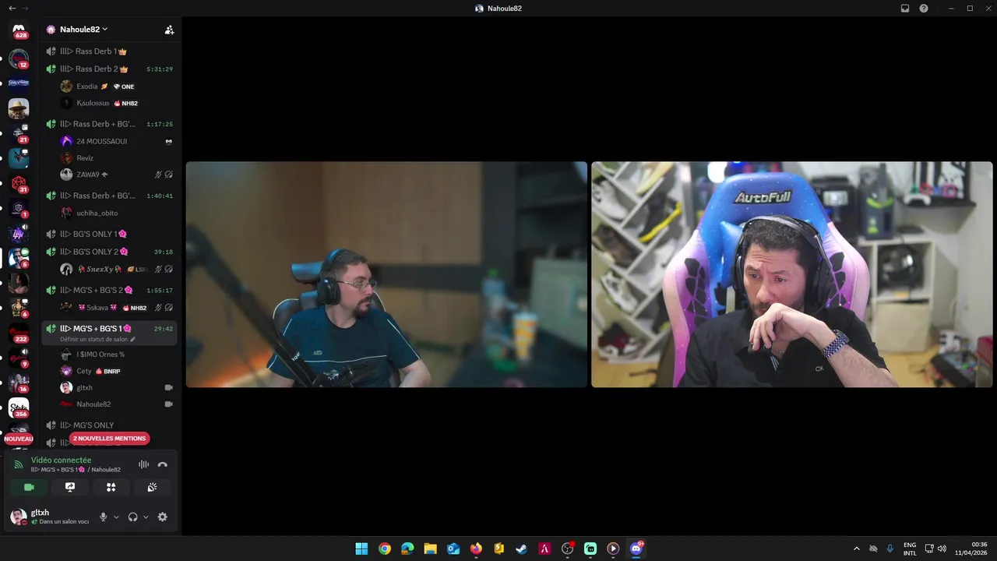Toggle your camera with the green video button
This screenshot has width=997, height=561.
pos(29,487)
